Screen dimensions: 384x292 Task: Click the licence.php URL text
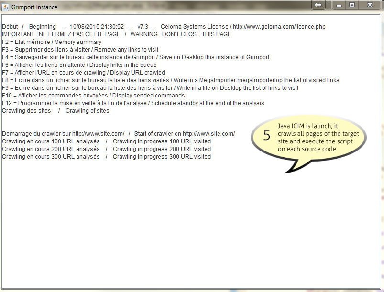(x=279, y=27)
